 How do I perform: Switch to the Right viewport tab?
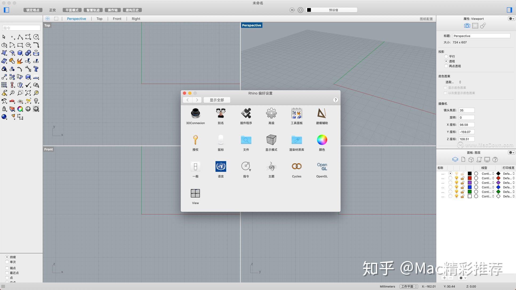click(x=136, y=19)
